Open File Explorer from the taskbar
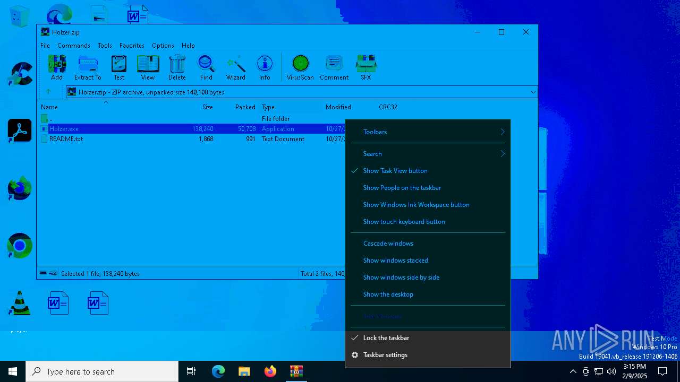 tap(244, 371)
